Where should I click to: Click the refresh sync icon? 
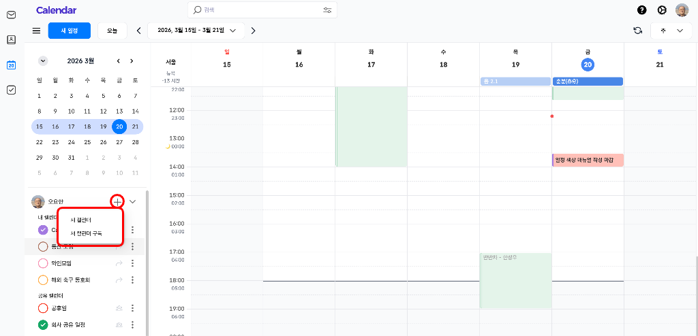[x=637, y=31]
